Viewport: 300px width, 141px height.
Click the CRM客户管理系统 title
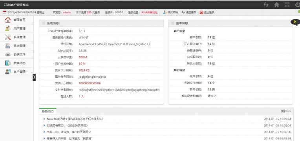click(16, 5)
